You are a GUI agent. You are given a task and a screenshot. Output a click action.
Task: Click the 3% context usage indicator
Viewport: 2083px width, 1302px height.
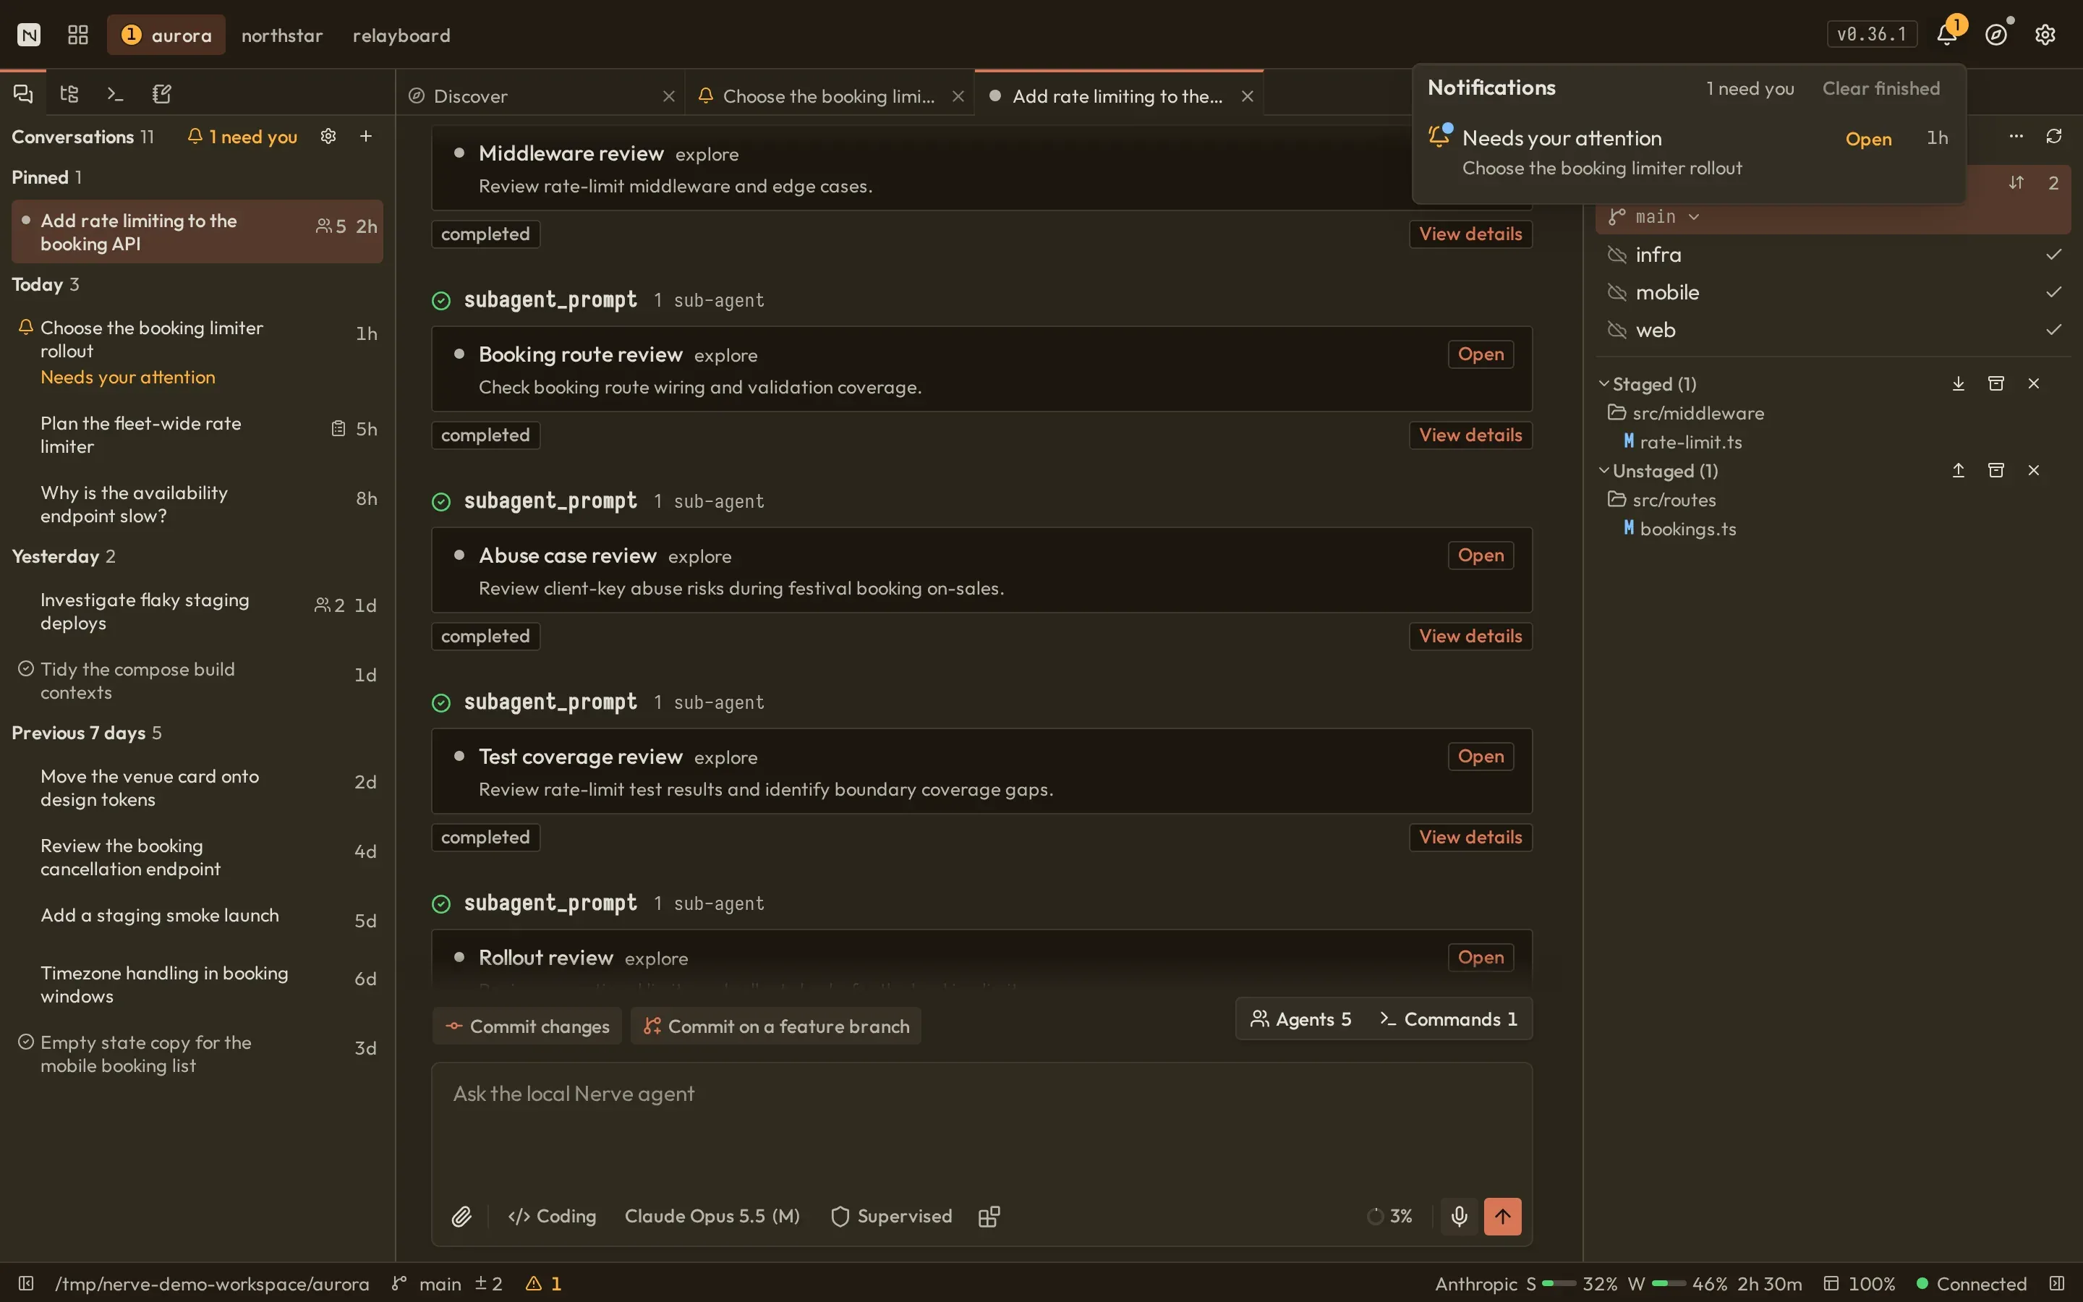point(1389,1216)
